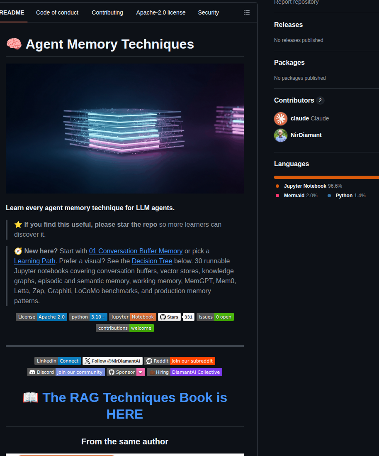Open The RAG Techniques Book is HERE link
Screen dimensions: 379x456
(x=135, y=406)
